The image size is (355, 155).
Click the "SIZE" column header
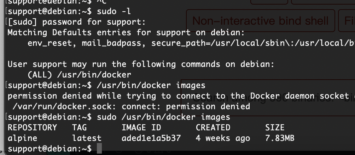275,127
